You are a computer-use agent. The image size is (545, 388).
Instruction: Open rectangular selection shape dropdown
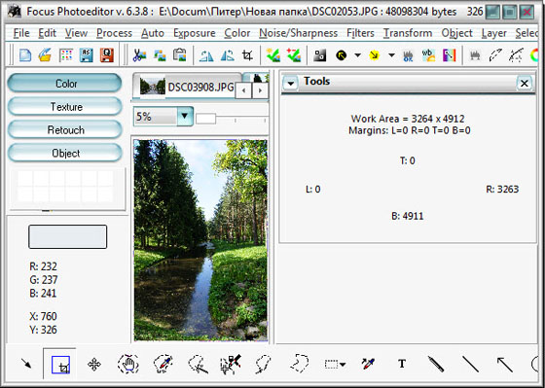(x=343, y=365)
